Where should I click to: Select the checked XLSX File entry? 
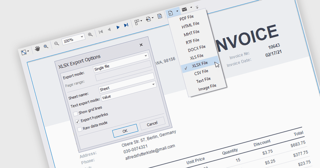tap(199, 64)
